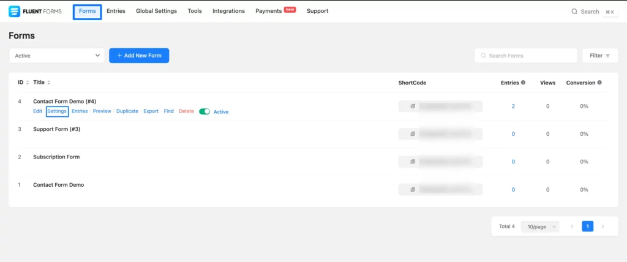Image resolution: width=627 pixels, height=262 pixels.
Task: Go to the next page arrow in pagination
Action: pos(603,226)
